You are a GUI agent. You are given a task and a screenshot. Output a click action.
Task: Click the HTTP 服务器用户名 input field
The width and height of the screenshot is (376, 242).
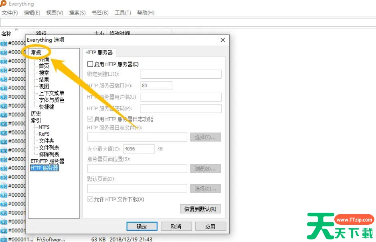tap(181, 97)
